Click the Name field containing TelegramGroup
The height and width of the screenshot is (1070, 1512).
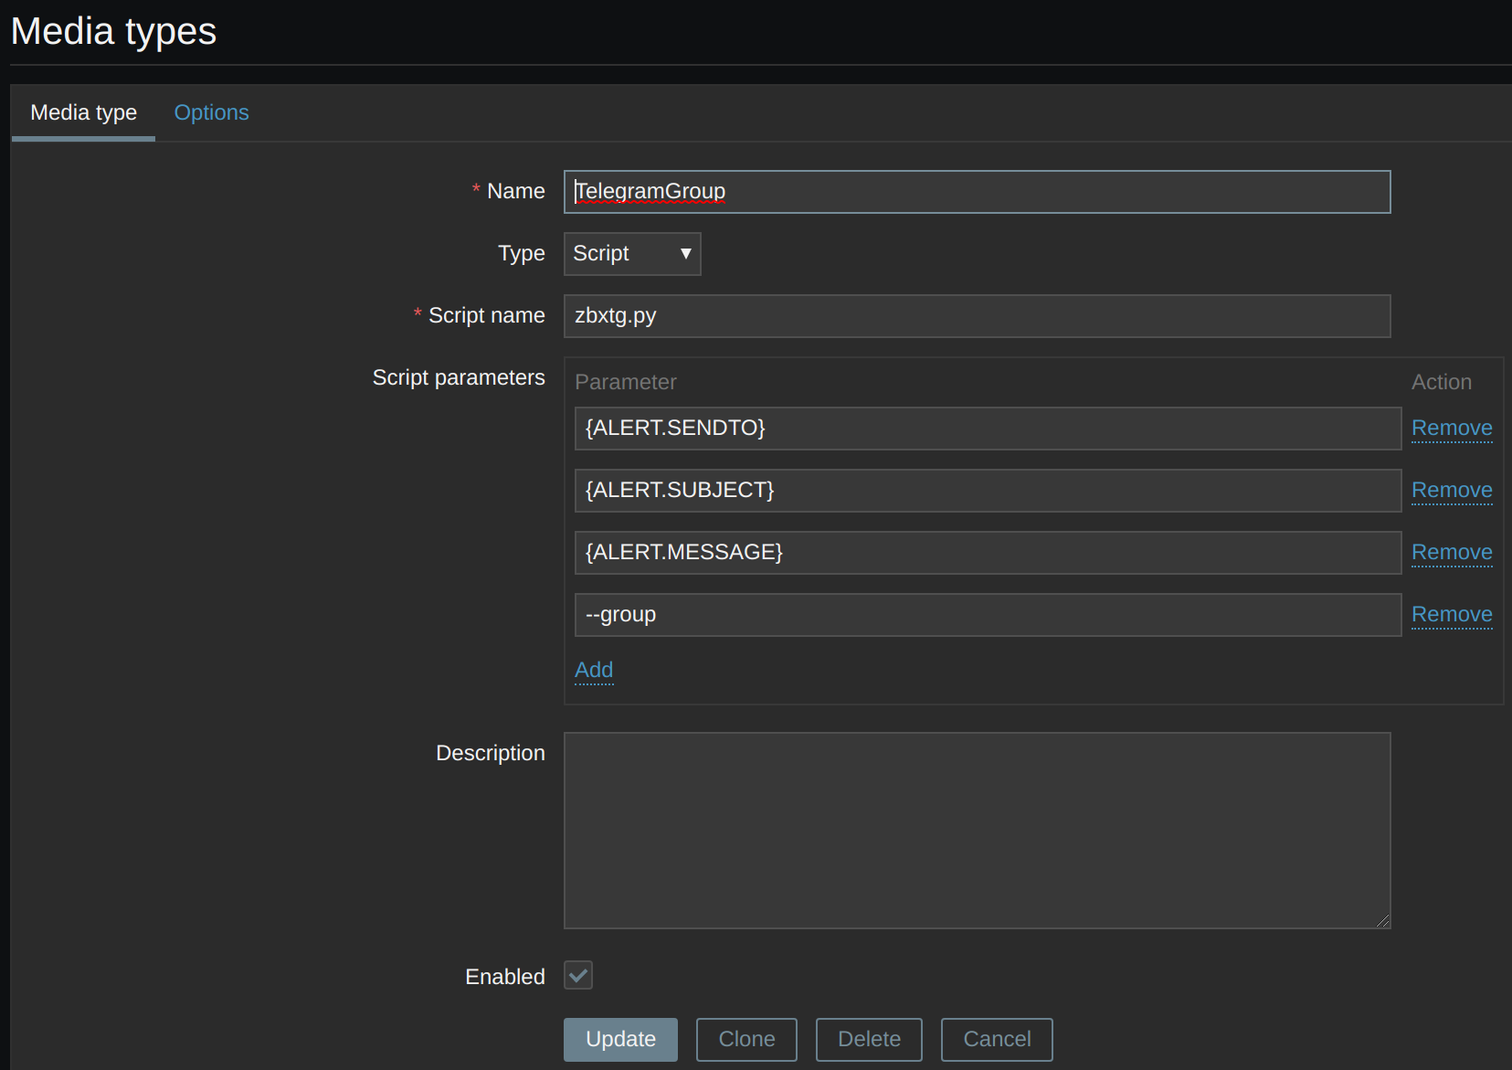[x=976, y=192]
